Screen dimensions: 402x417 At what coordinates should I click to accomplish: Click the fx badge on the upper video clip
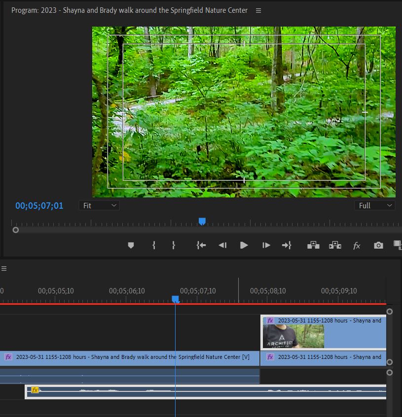[270, 321]
